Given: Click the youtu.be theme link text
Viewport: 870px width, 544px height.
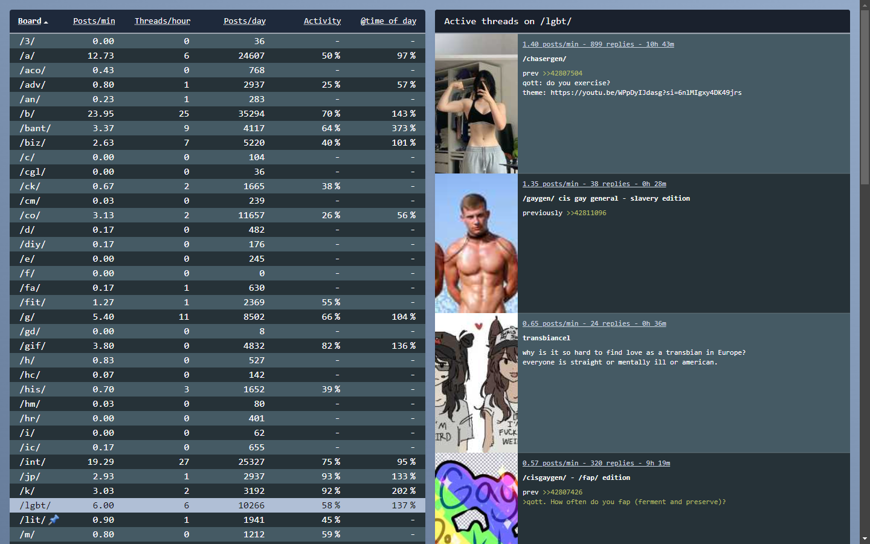Looking at the screenshot, I should pyautogui.click(x=646, y=93).
